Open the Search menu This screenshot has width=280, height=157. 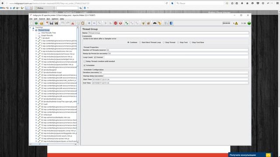click(x=42, y=19)
